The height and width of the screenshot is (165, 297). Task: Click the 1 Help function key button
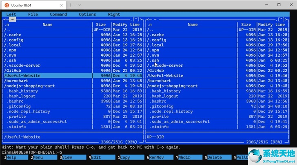[16, 157]
